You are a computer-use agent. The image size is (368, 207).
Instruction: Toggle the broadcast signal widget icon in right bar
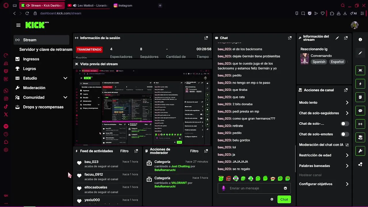pyautogui.click(x=360, y=124)
